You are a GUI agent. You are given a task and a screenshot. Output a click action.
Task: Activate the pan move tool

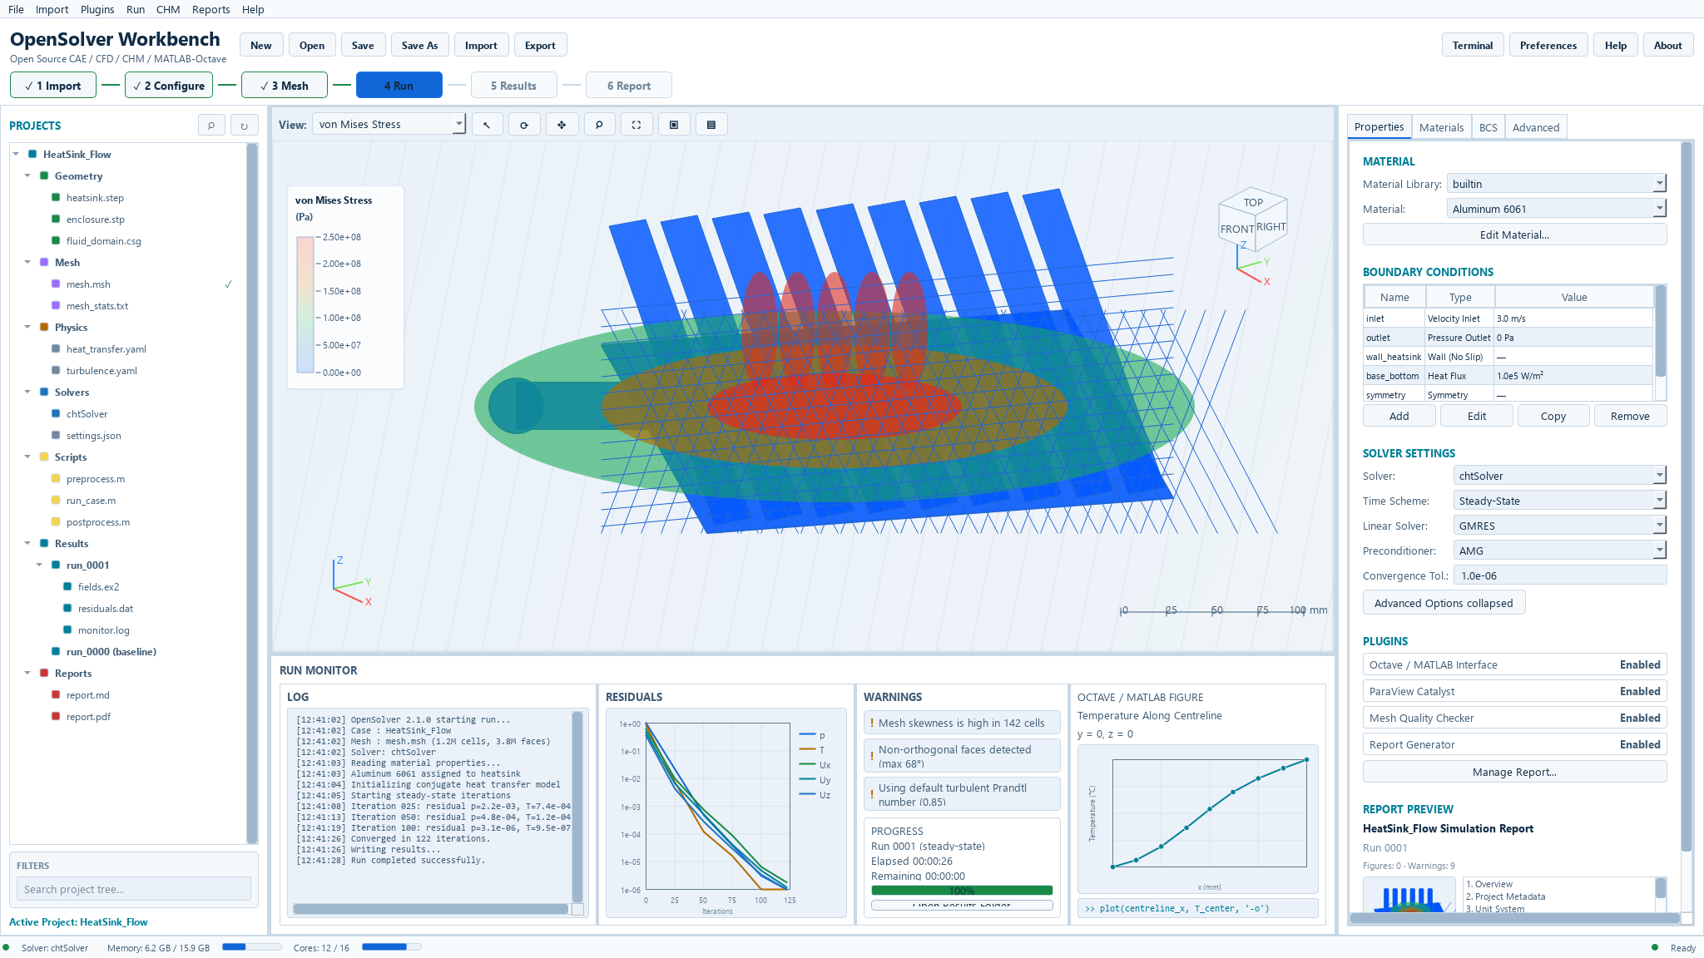(562, 125)
